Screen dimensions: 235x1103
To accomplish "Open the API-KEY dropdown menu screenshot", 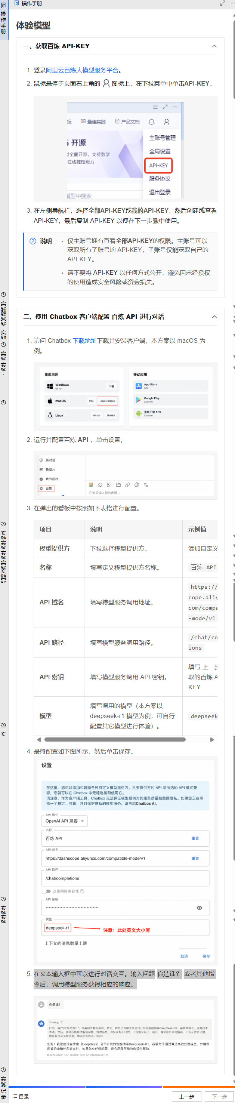I will click(126, 149).
